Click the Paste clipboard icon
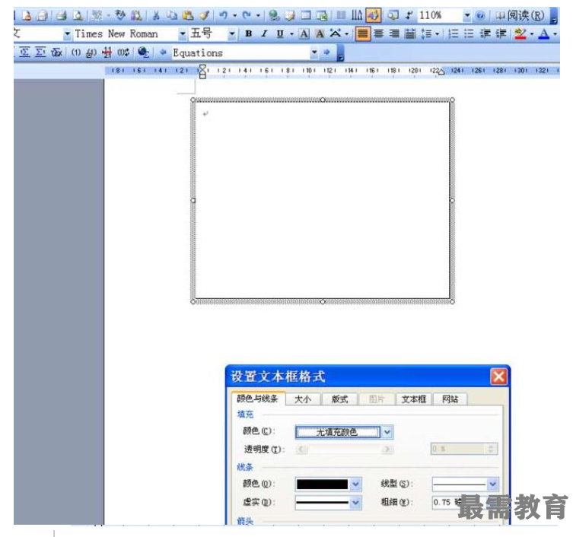Screen dimensions: 573x537 tap(188, 15)
